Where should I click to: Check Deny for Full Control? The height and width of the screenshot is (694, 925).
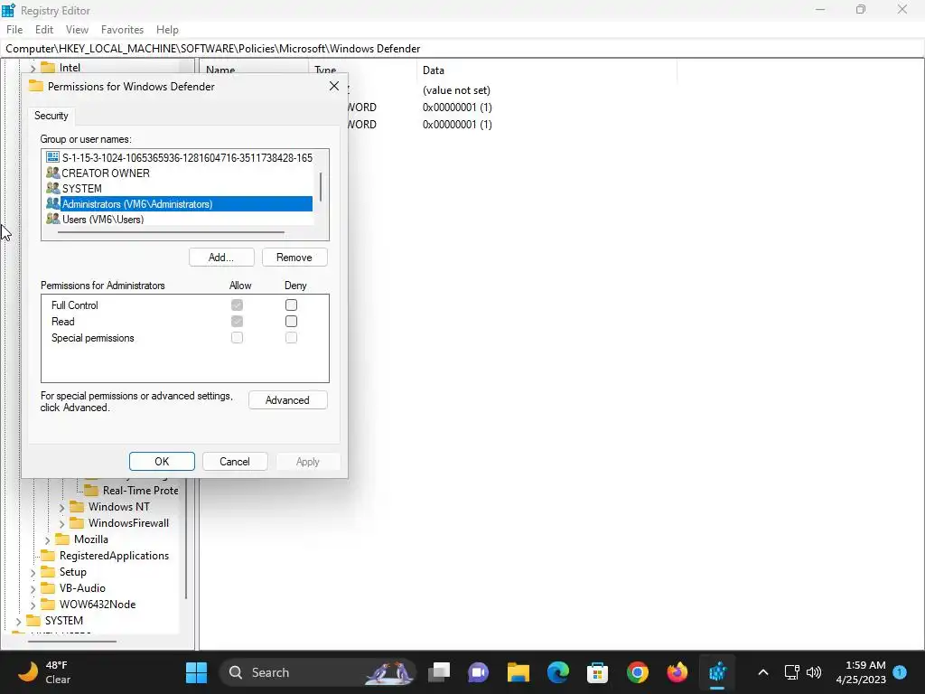291,305
